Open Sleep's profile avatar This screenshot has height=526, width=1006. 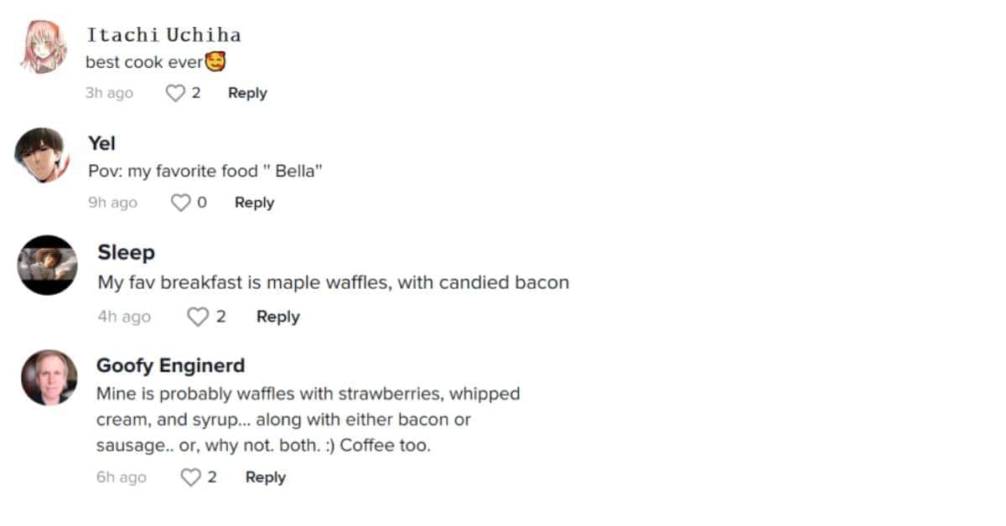pyautogui.click(x=47, y=266)
